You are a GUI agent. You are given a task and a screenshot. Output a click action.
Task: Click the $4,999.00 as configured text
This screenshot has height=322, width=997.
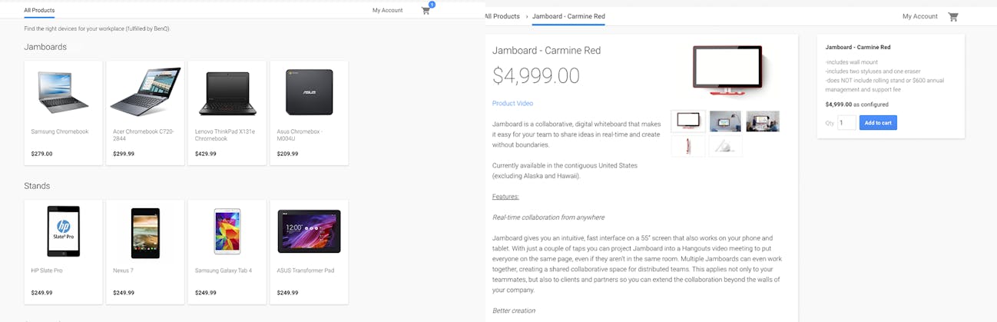click(x=857, y=105)
